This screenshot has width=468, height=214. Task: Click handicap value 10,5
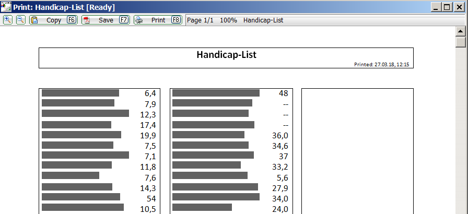148,209
